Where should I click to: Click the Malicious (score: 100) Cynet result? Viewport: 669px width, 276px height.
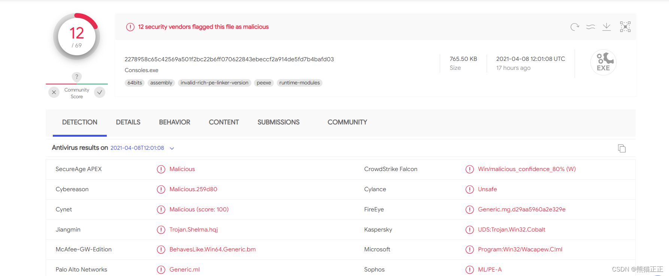(x=199, y=210)
